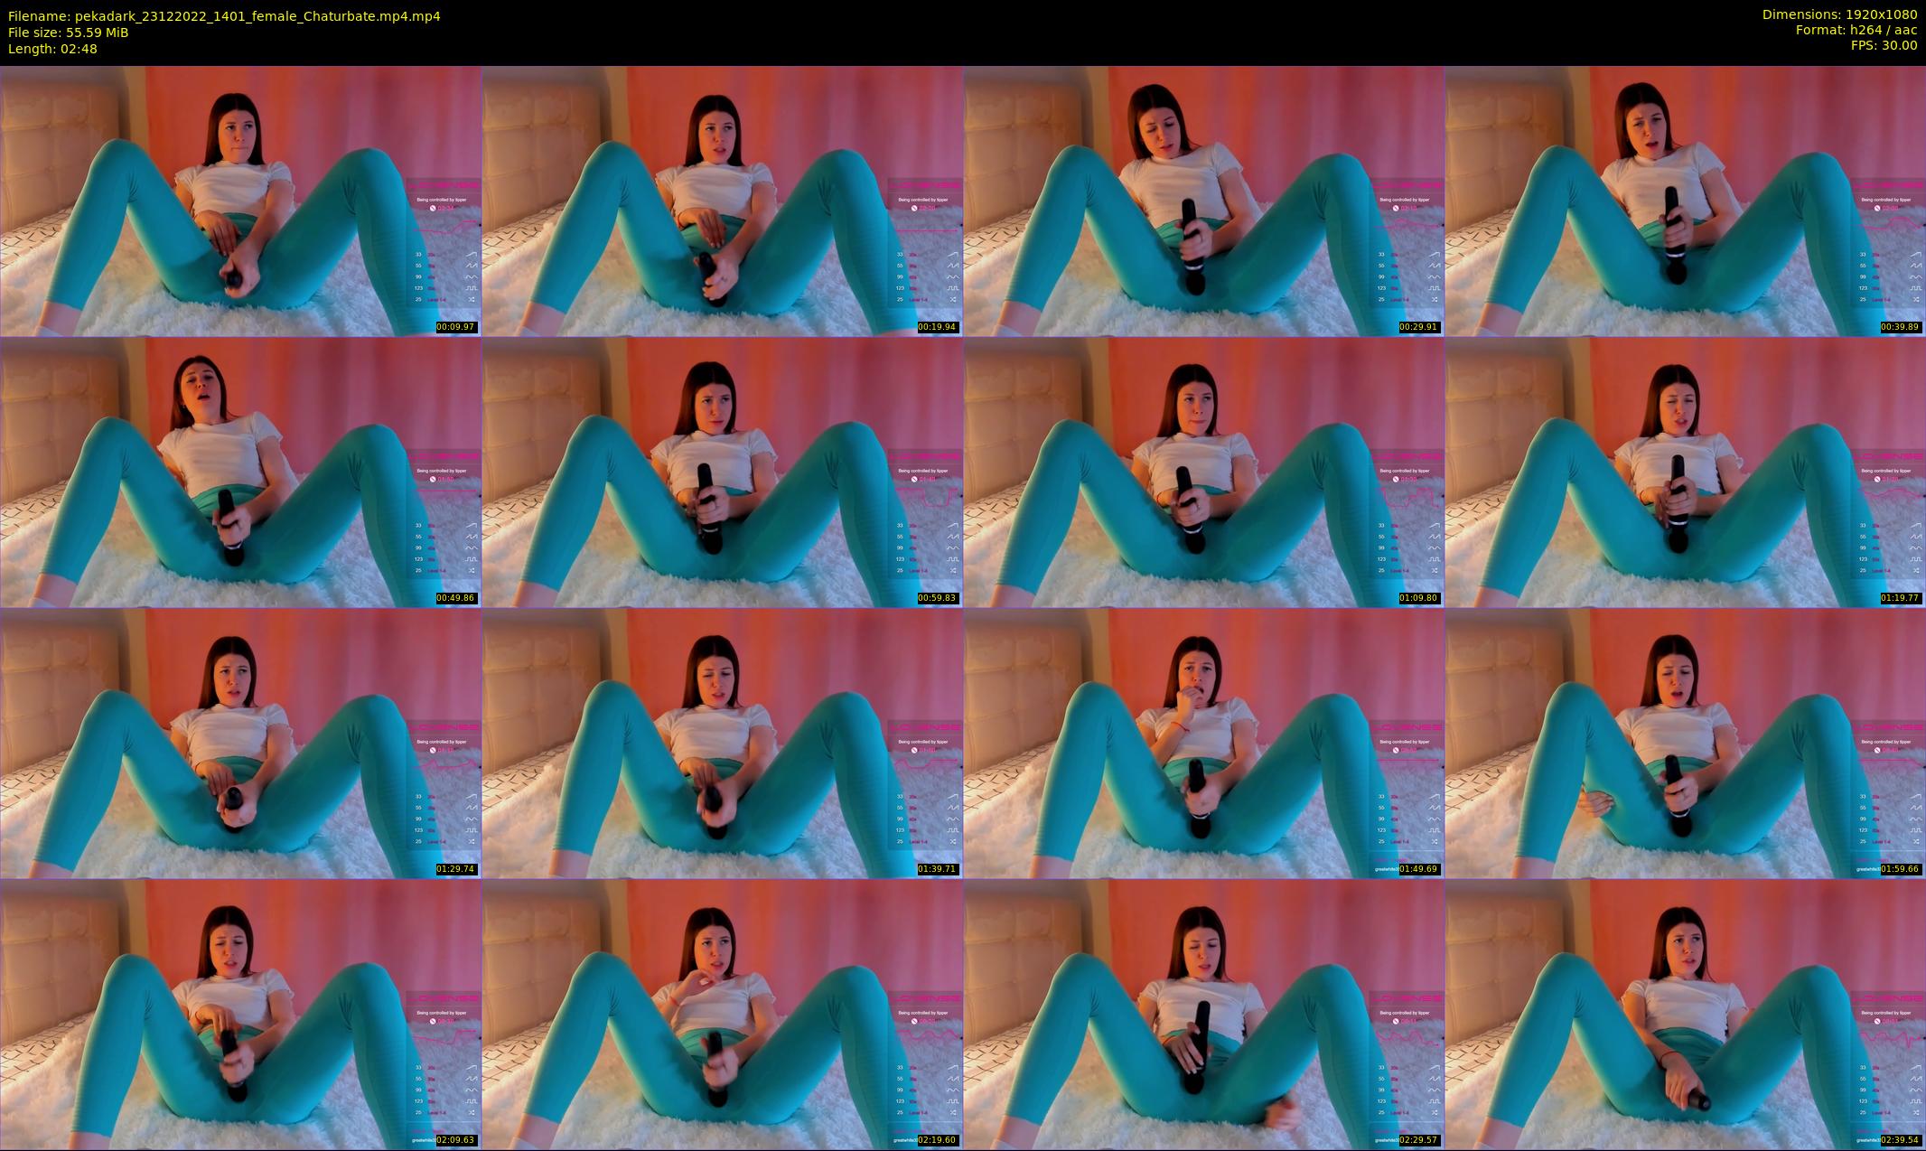Select the frame at 00:39.89
This screenshot has width=1926, height=1151.
1685,201
